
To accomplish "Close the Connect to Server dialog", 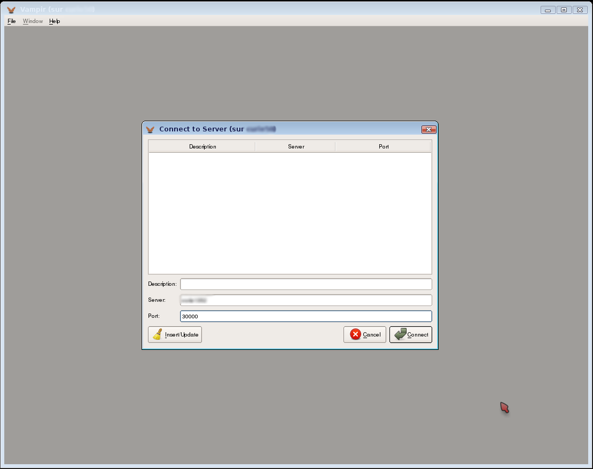I will point(429,129).
